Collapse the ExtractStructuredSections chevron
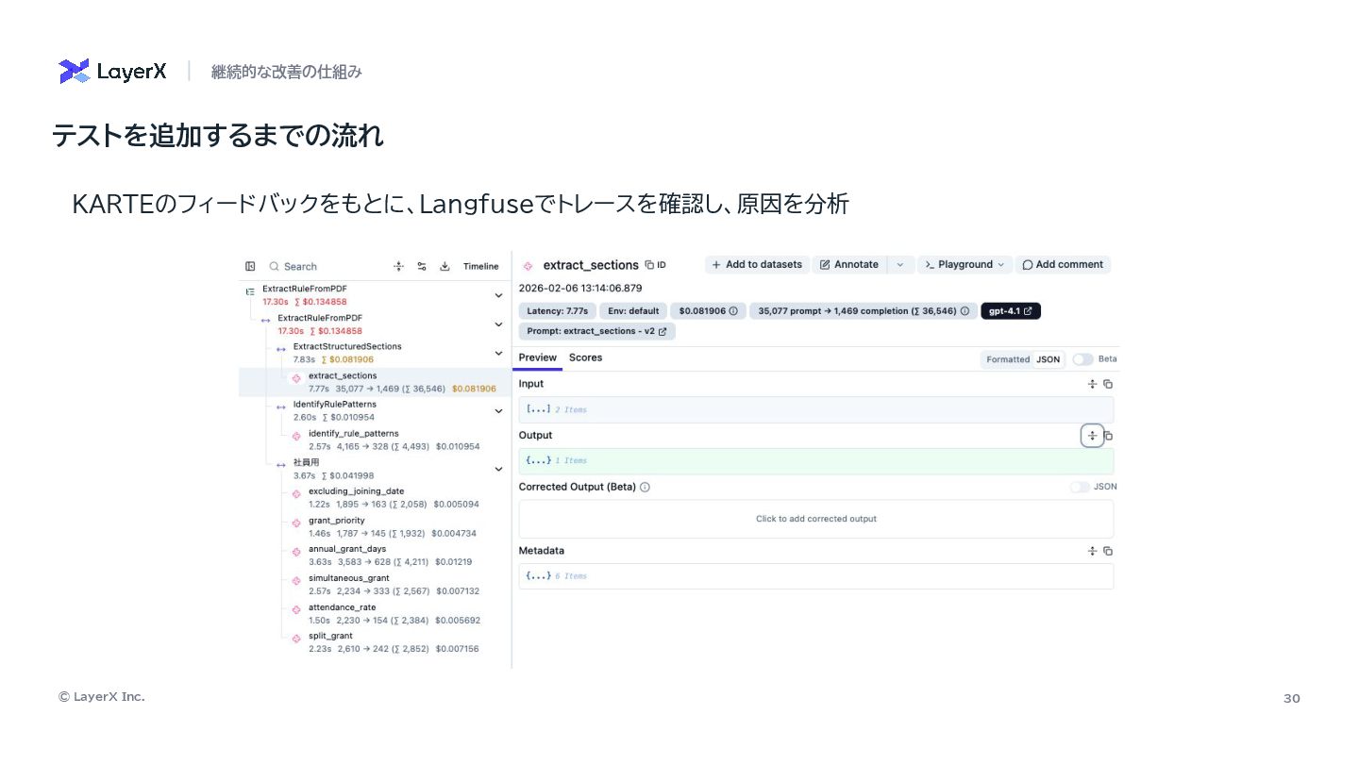Image resolution: width=1359 pixels, height=764 pixels. point(498,354)
